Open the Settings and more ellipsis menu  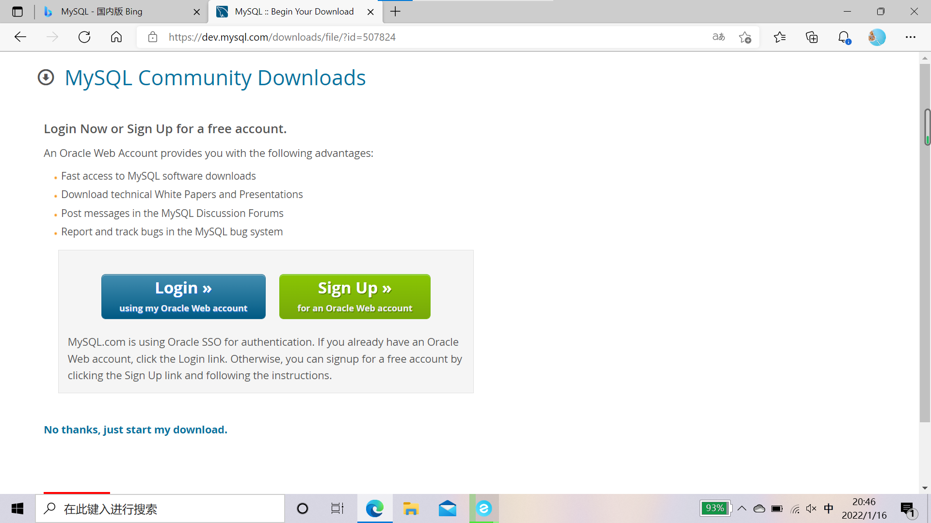click(x=910, y=37)
